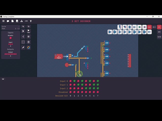Screen dimensions: 162x121
Task: Pick the OFF constant component
Action: [x=145, y=27]
